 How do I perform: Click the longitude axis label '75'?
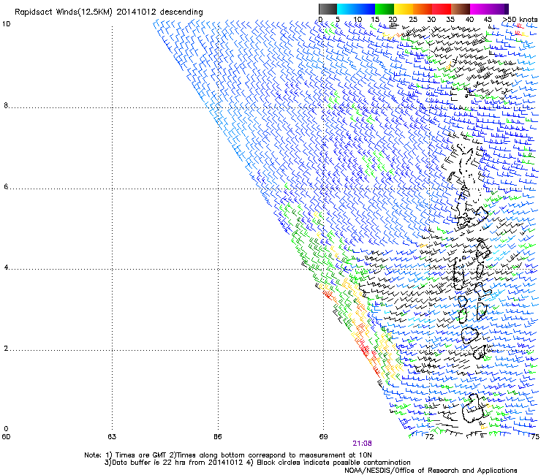pos(535,437)
